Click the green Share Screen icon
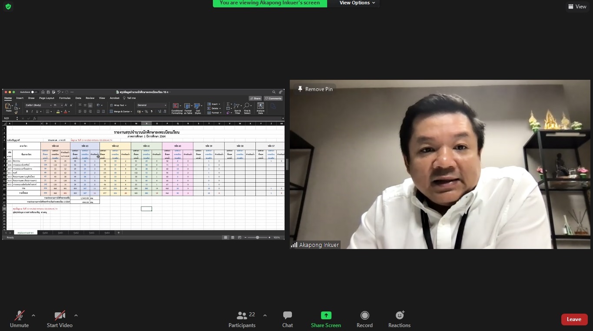The image size is (593, 331). click(326, 316)
